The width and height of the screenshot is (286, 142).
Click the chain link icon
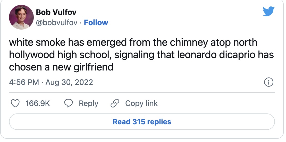(x=114, y=103)
